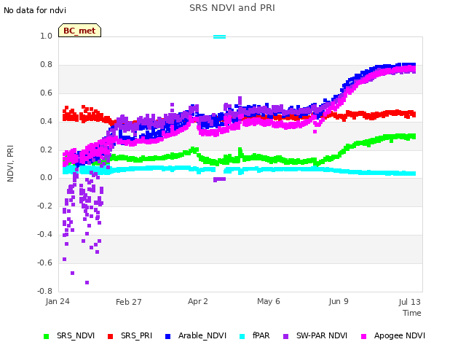Click the NDVI, PRI y-axis title
The height and width of the screenshot is (350, 466).
[10, 163]
